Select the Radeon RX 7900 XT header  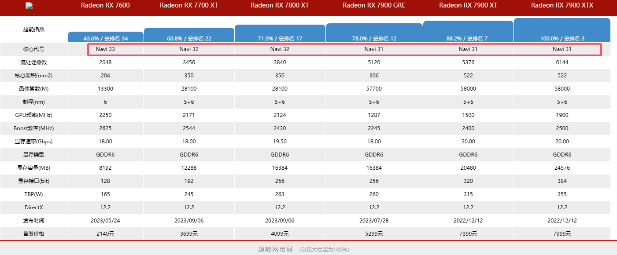coord(468,5)
